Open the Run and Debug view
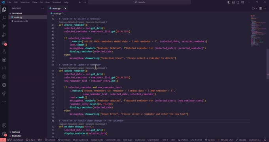 coord(4,35)
